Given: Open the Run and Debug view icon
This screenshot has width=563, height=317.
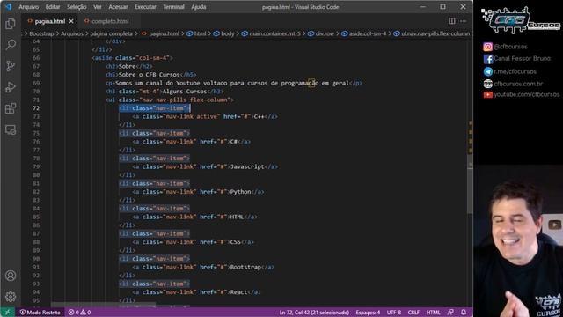Looking at the screenshot, I should click(x=11, y=87).
